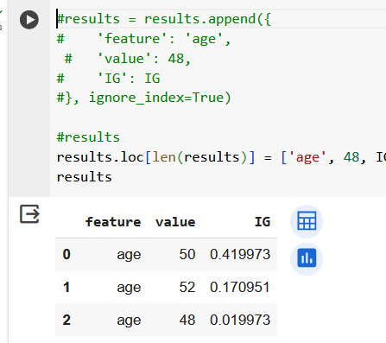Run the code cell
The image size is (386, 343).
[29, 20]
